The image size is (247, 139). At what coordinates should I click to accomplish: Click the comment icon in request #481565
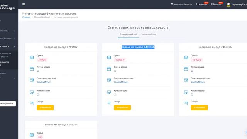point(109,92)
